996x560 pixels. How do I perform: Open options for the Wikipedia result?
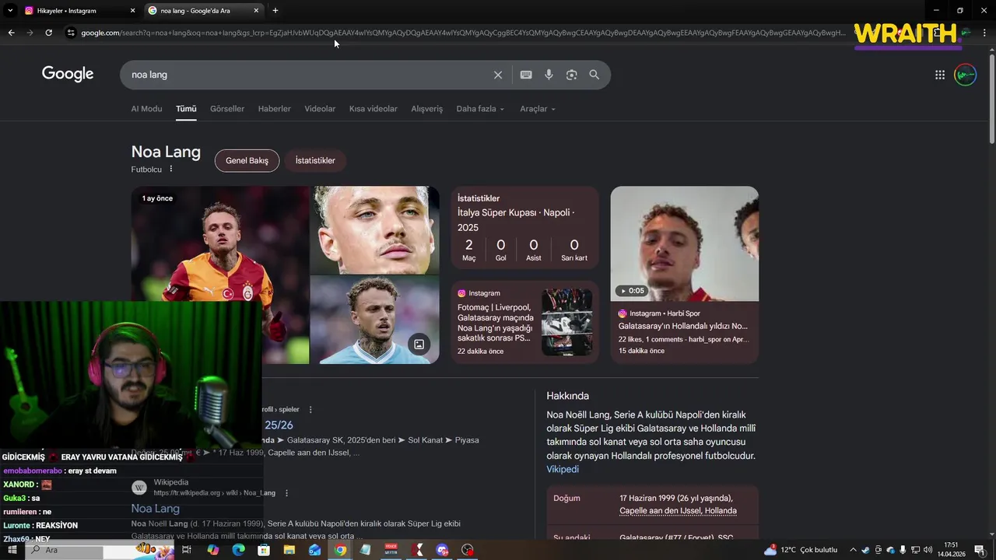286,493
